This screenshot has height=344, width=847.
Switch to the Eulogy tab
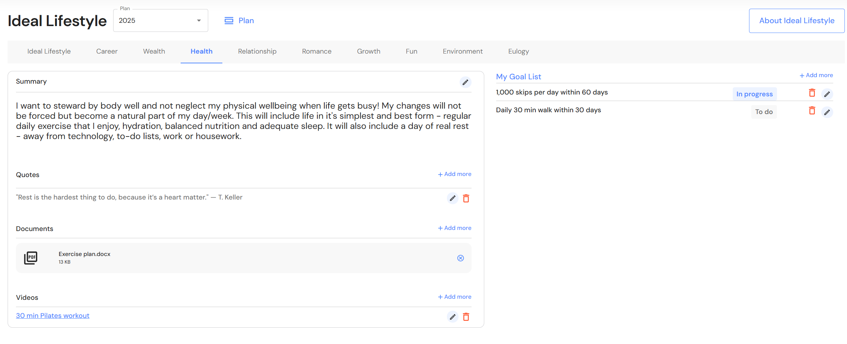[x=518, y=51]
